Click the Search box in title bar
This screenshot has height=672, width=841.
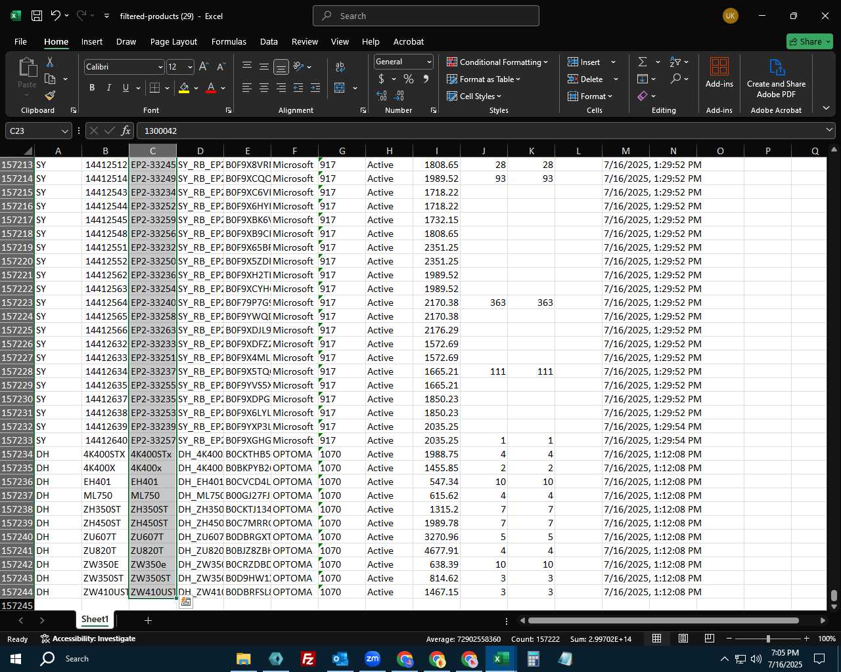click(426, 16)
